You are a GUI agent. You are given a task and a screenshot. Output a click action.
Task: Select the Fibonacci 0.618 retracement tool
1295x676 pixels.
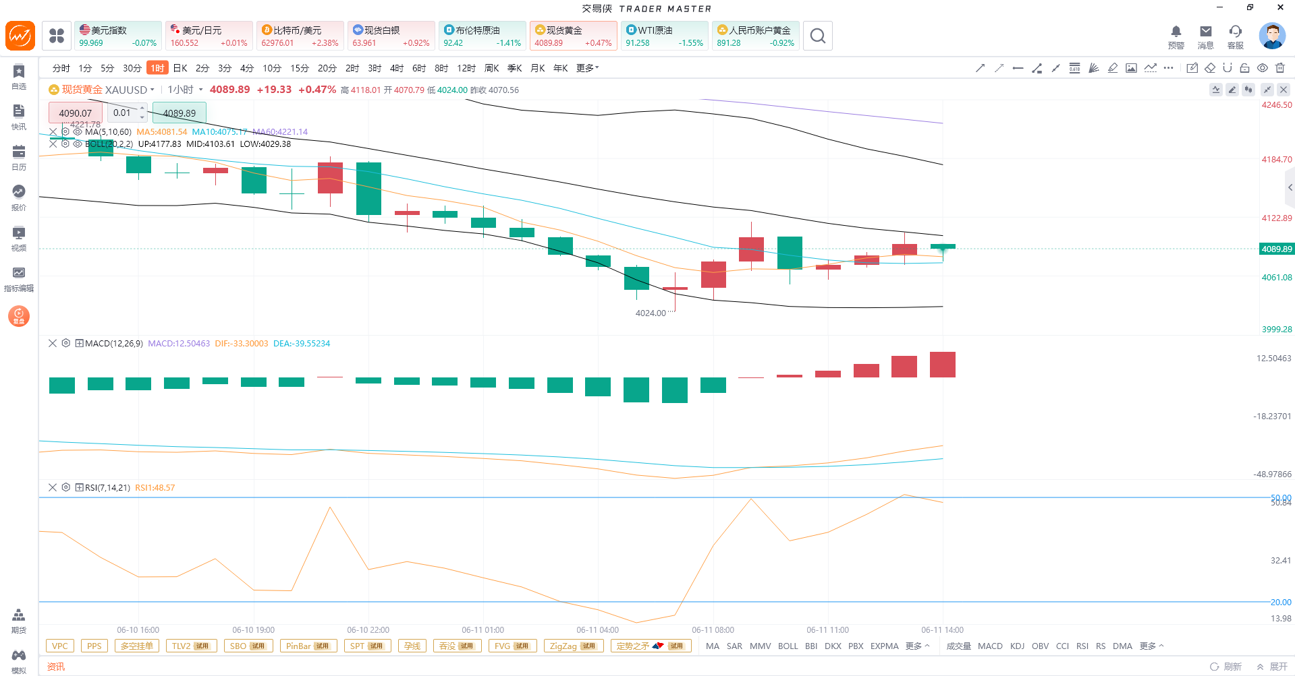point(1074,68)
